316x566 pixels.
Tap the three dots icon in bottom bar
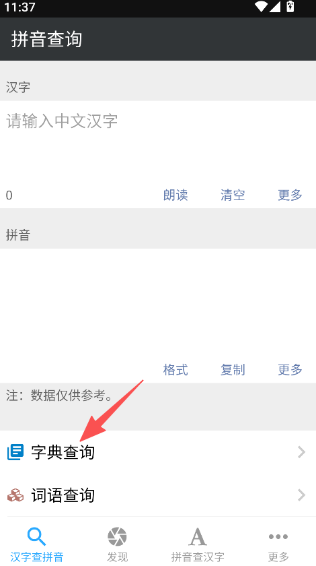coord(278,537)
